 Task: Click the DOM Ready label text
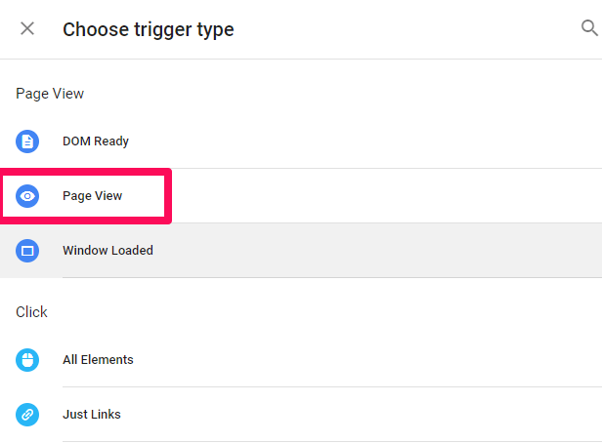96,141
